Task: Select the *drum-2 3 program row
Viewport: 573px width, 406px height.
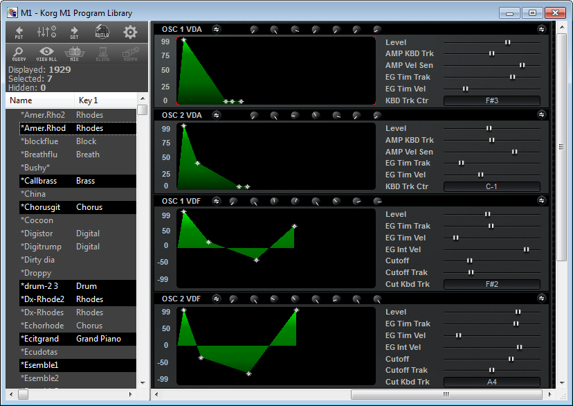Action: [x=78, y=286]
